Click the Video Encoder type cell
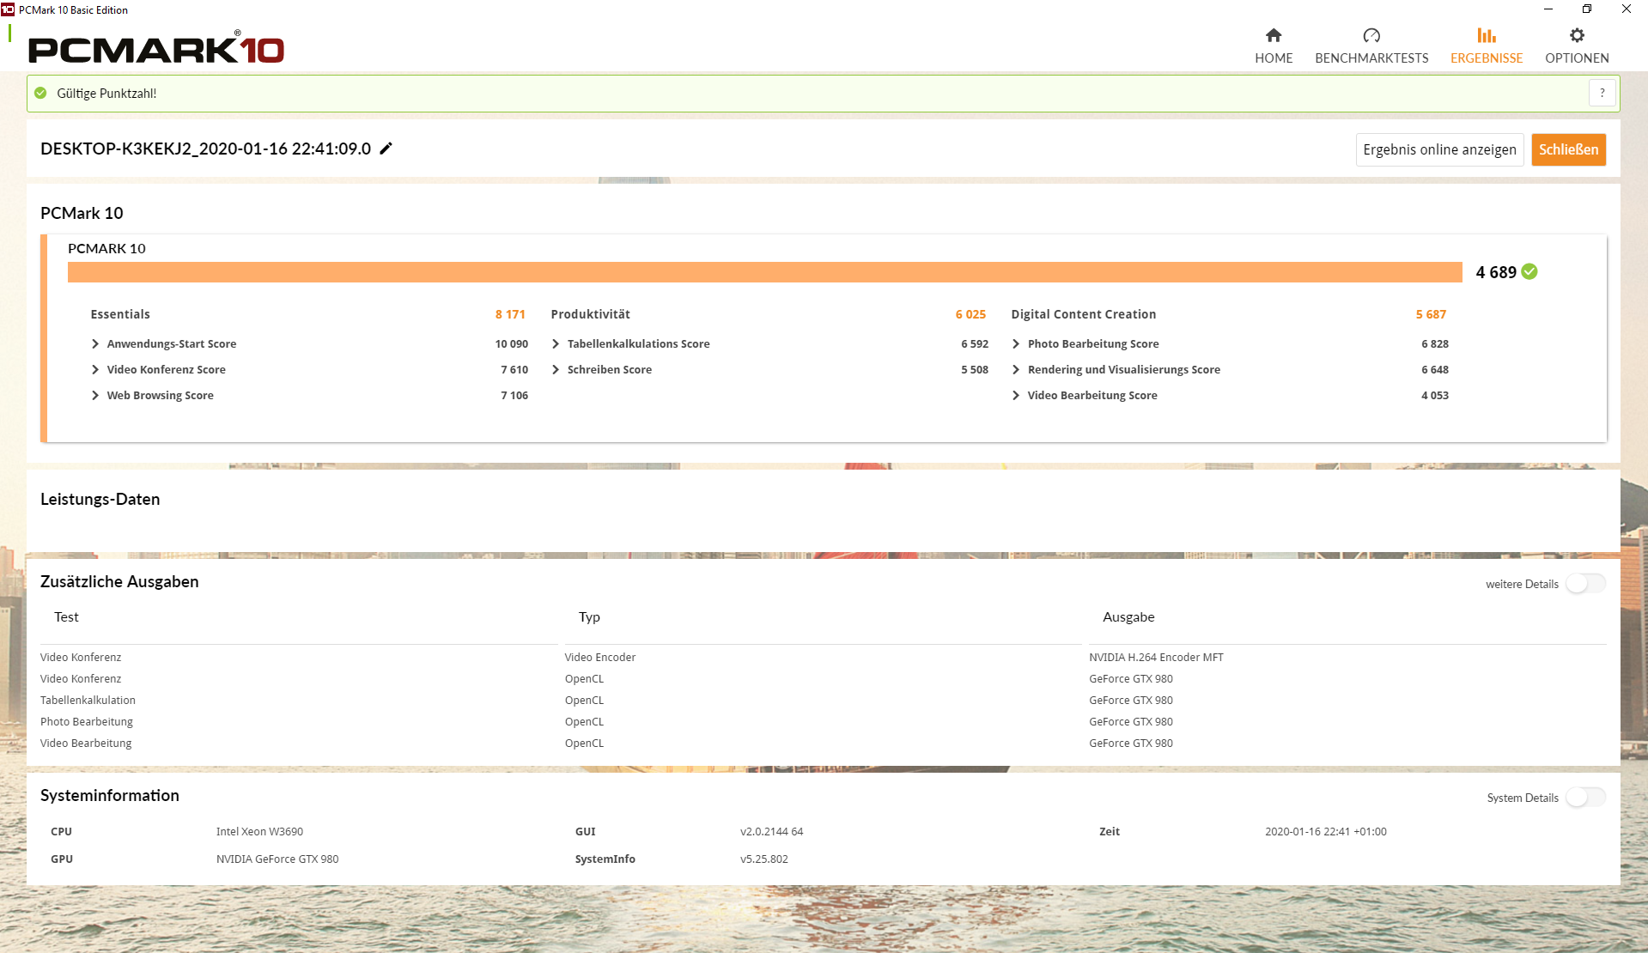Image resolution: width=1648 pixels, height=953 pixels. coord(600,657)
